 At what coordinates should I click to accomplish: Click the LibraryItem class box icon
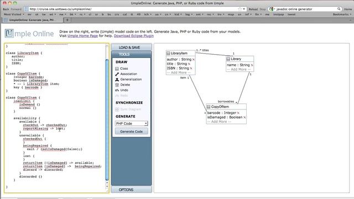click(168, 53)
